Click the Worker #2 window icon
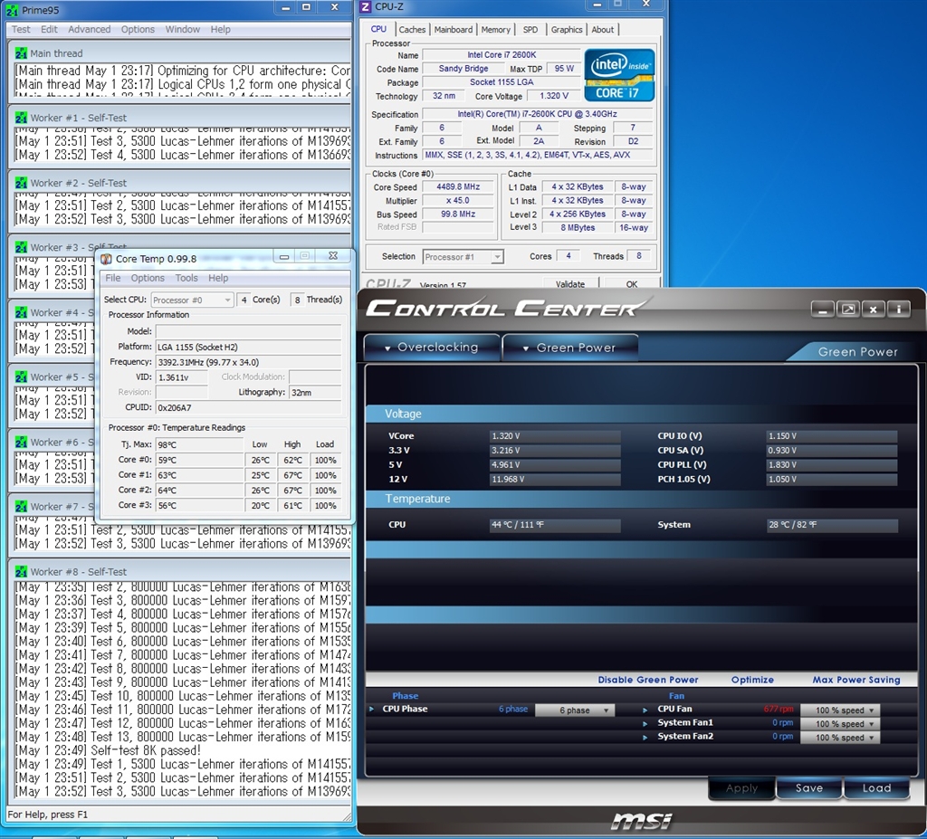The width and height of the screenshot is (927, 839). click(22, 183)
